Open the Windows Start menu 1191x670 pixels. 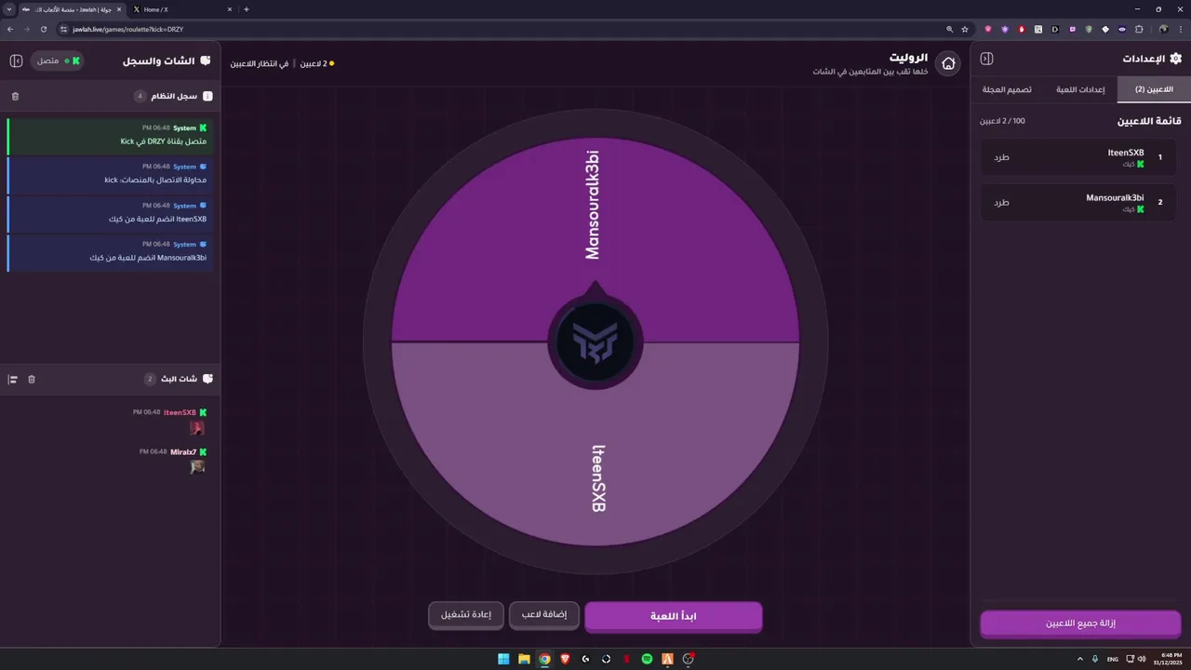tap(503, 659)
